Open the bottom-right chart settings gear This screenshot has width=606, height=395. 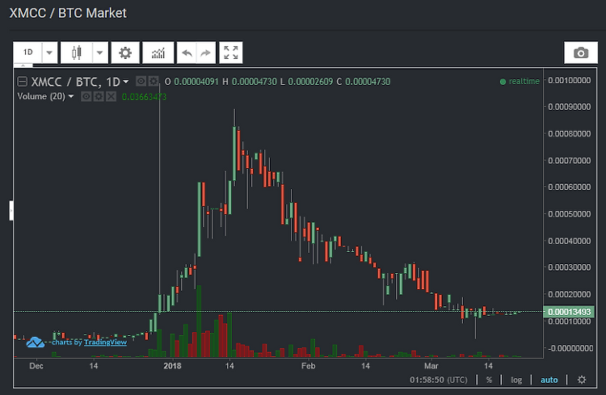pos(582,380)
